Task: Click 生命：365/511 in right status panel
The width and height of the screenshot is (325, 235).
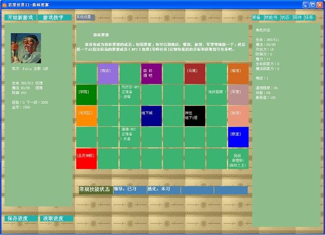Action: 268,40
